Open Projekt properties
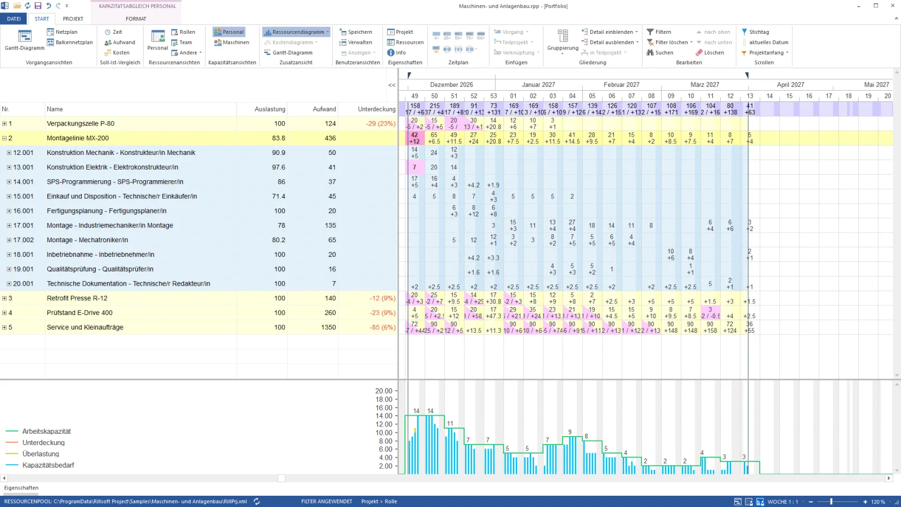The image size is (901, 507). 400,32
